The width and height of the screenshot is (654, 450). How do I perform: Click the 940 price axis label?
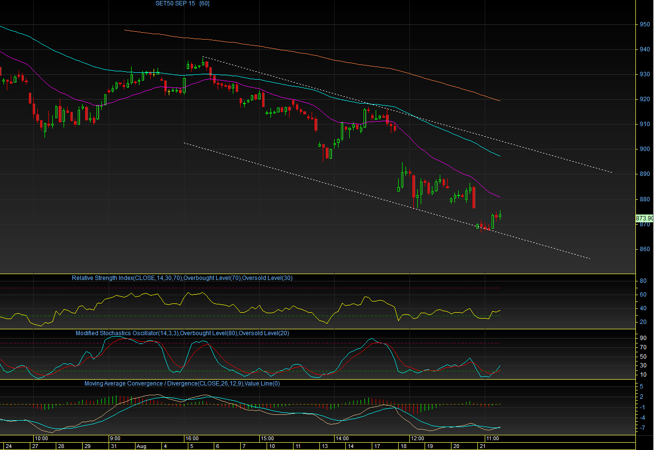645,49
